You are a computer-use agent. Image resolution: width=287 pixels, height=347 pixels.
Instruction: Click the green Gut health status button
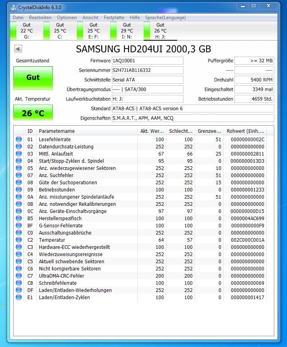33,78
